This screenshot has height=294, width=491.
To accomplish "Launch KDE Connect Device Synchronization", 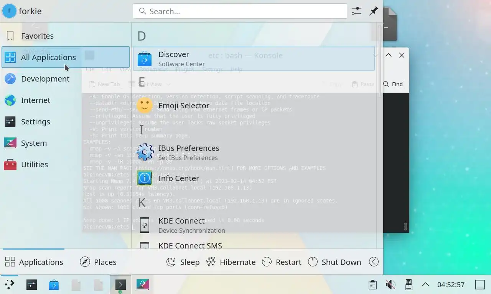I will (254, 225).
